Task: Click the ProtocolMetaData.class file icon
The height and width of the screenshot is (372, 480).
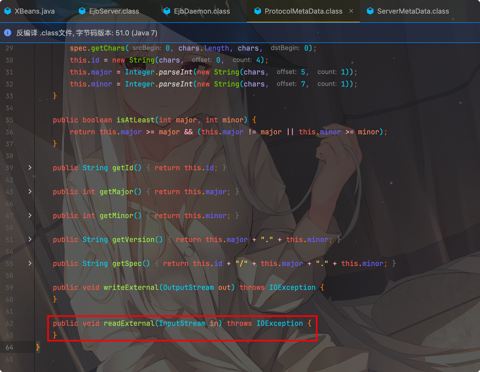Action: 257,11
